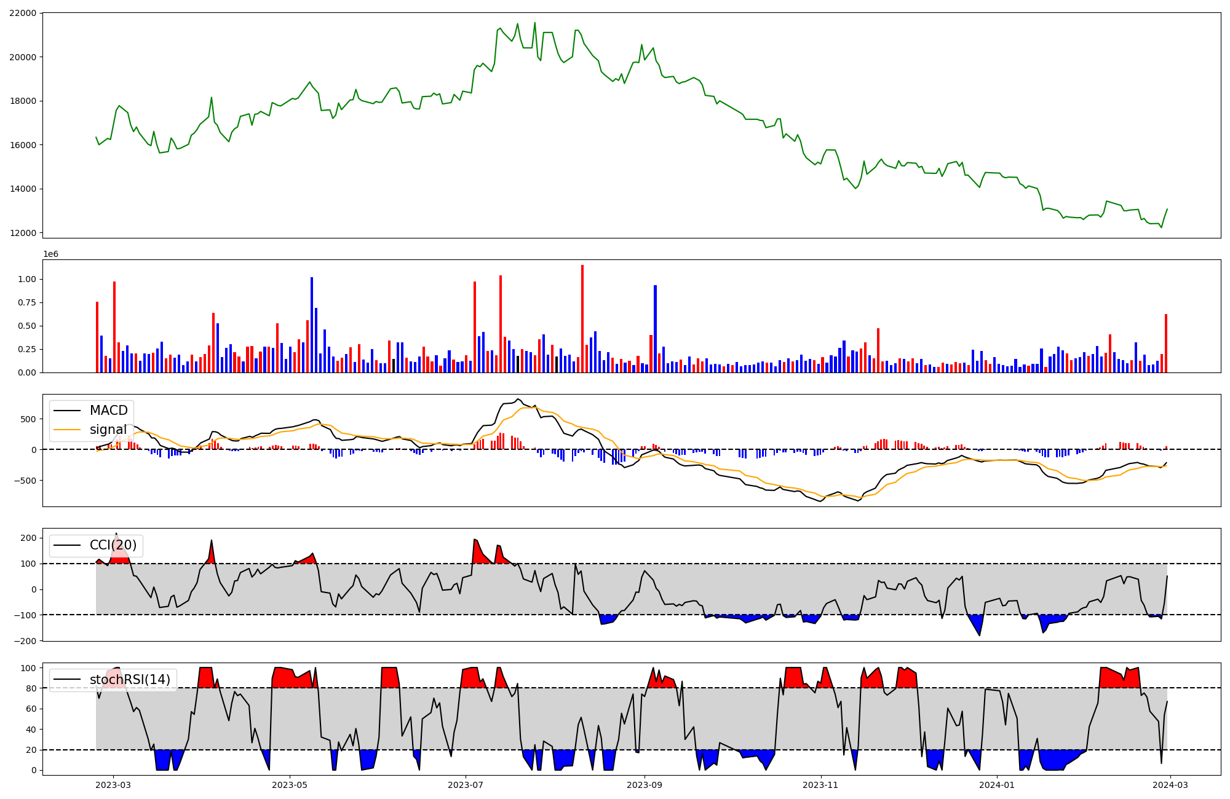Click the 80 tick on stochRSI axis
The width and height of the screenshot is (1230, 799).
tap(31, 688)
